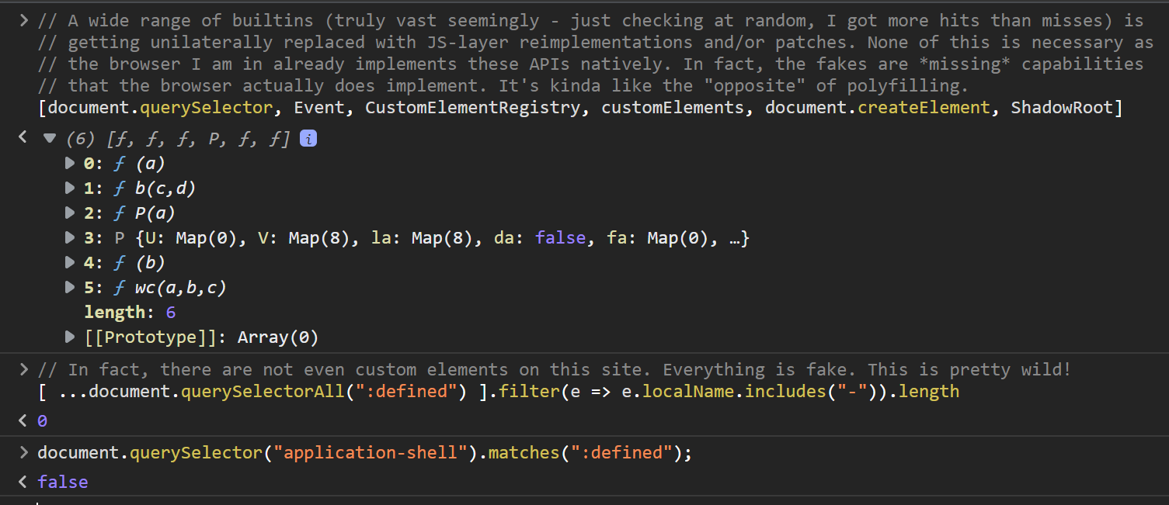Click the chevron before the false result

point(21,481)
